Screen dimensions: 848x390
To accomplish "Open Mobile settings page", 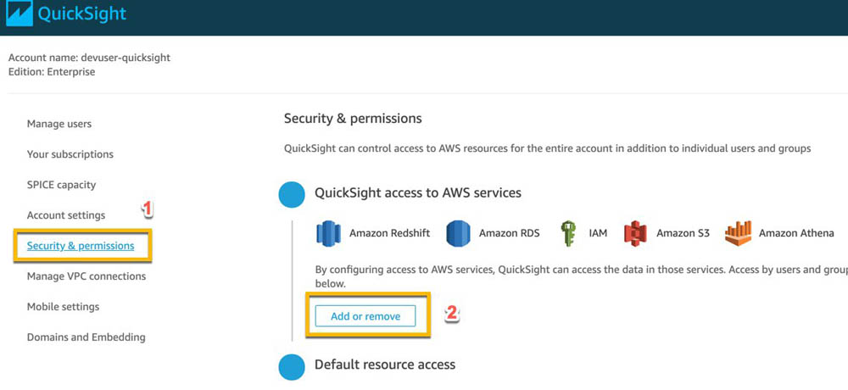I will tap(64, 307).
